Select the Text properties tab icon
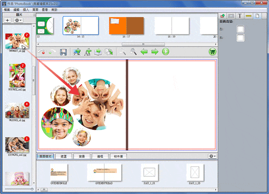The width and height of the screenshot is (269, 194). pyautogui.click(x=240, y=16)
